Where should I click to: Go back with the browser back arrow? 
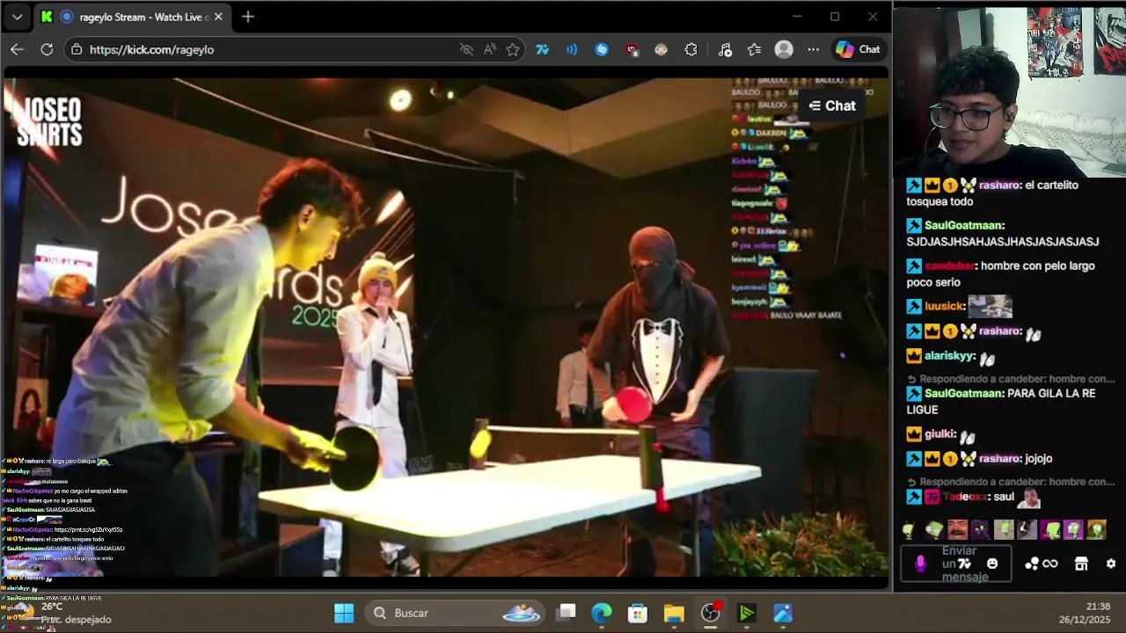pos(17,49)
